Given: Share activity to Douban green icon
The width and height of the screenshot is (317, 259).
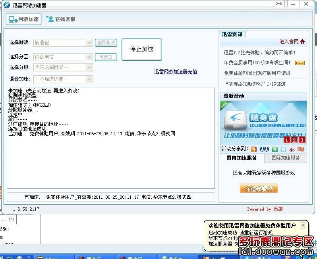Looking at the screenshot, I should point(275,149).
